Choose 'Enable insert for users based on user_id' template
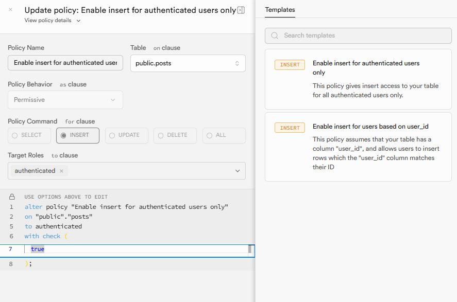 click(358, 147)
